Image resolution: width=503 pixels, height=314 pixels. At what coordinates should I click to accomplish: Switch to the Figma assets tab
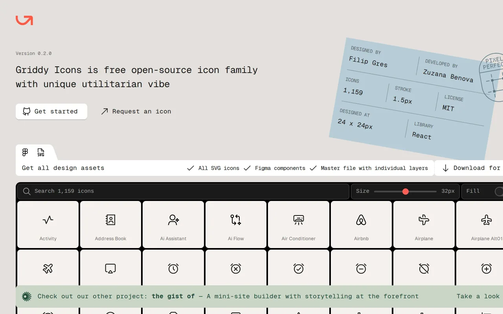tap(25, 152)
